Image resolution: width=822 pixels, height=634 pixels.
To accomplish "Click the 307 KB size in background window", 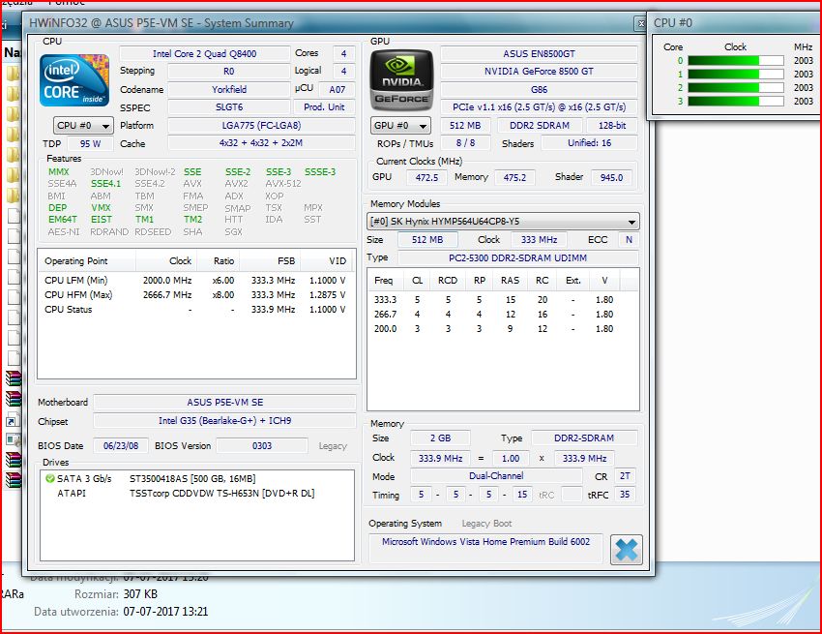I will (140, 594).
